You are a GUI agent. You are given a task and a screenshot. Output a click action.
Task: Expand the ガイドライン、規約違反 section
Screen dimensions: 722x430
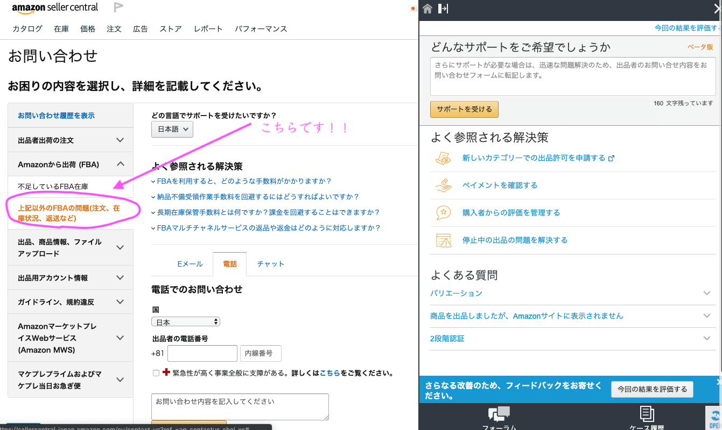click(x=71, y=302)
